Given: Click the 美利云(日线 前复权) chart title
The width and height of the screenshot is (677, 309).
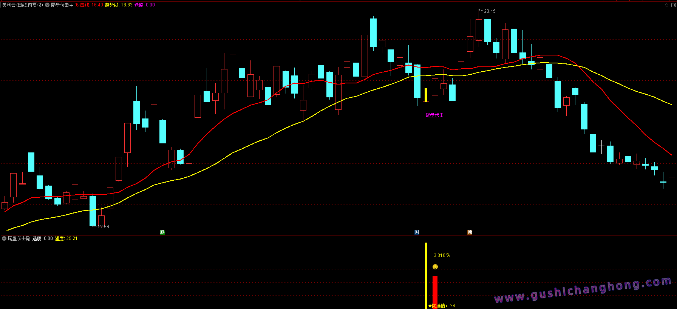Looking at the screenshot, I should [x=22, y=5].
